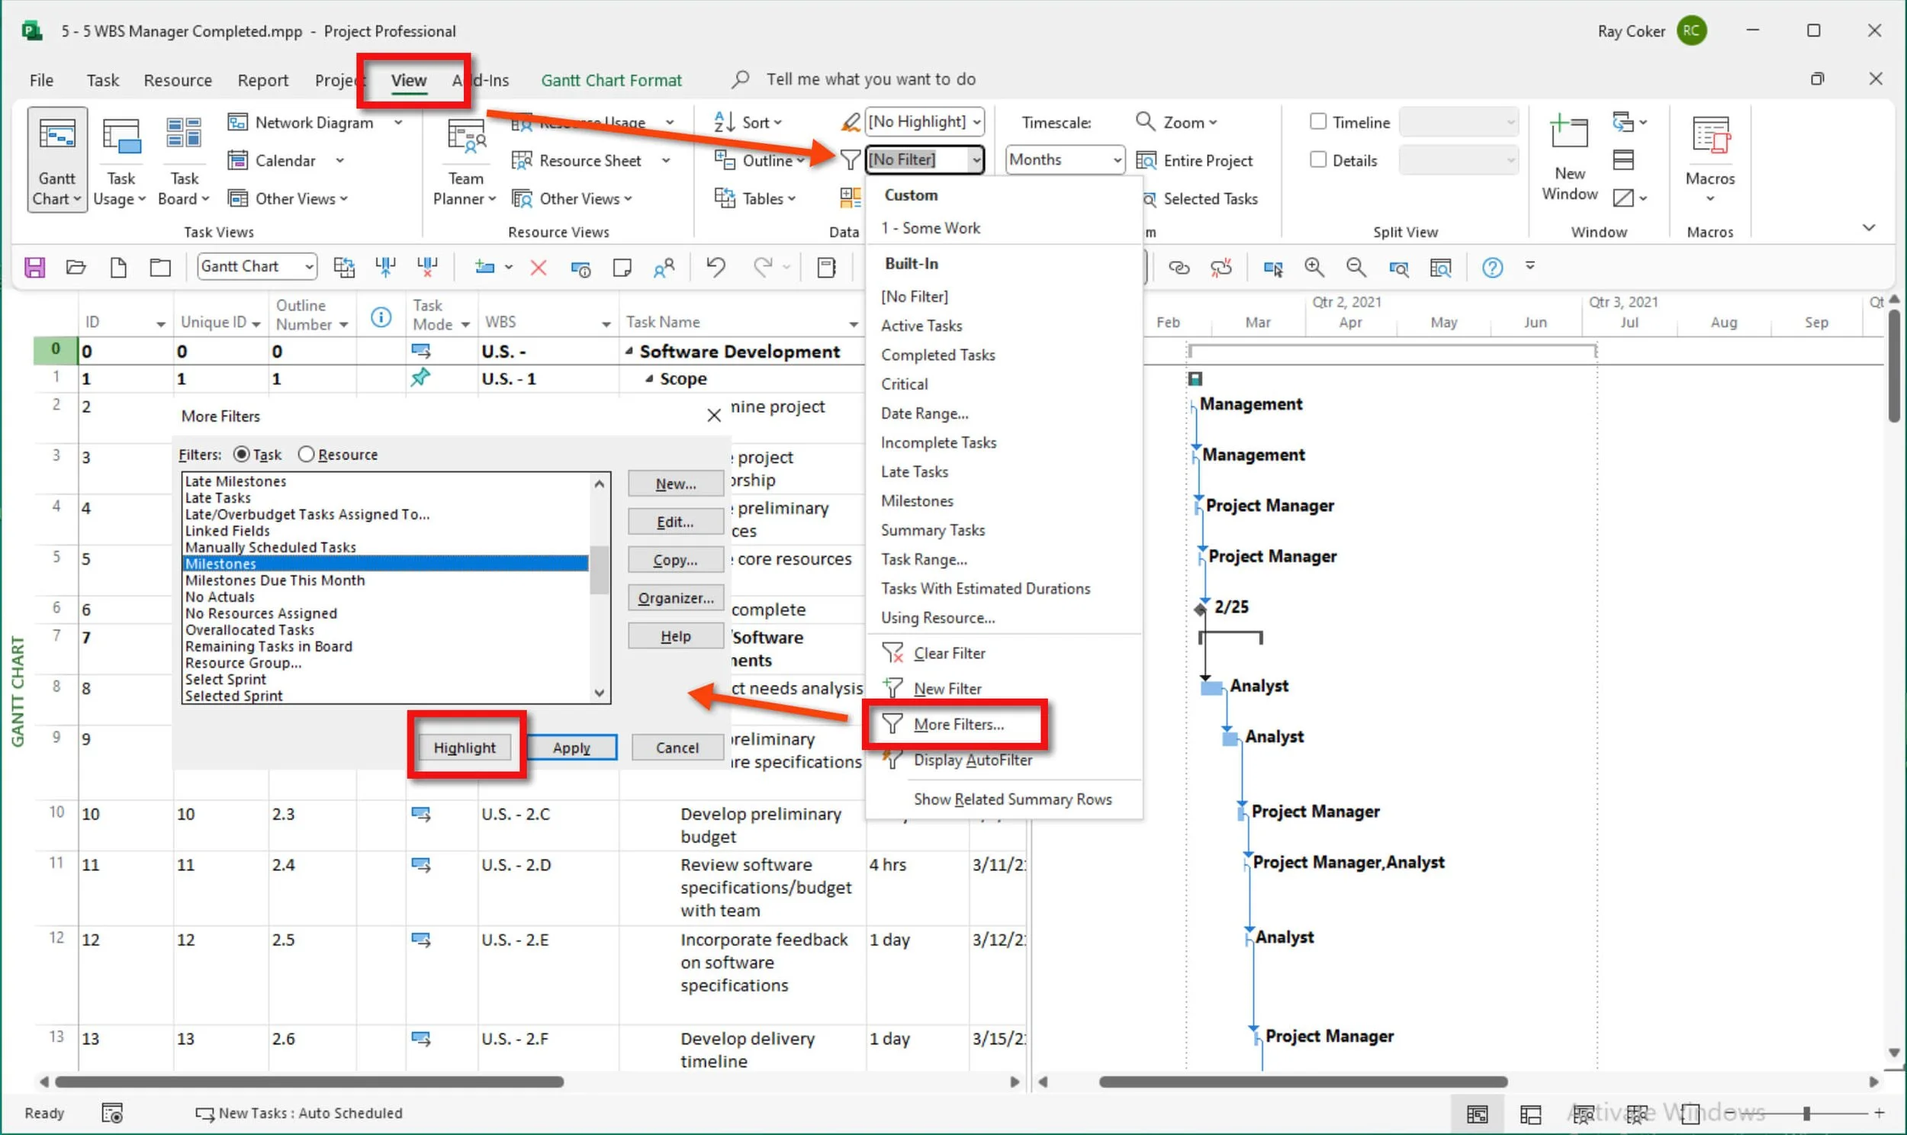Choose Clear Filter from filter menu
This screenshot has width=1907, height=1135.
coord(949,653)
